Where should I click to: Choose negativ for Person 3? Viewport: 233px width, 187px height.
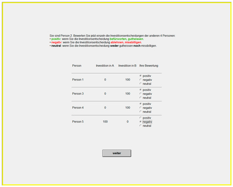pyautogui.click(x=140, y=94)
